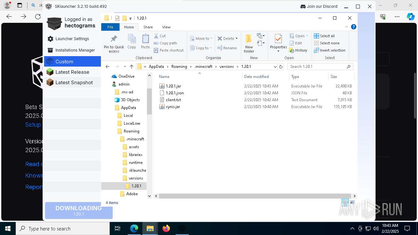Viewport: 418px width, 235px height.
Task: Click Select none in ribbon
Action: 327,43
